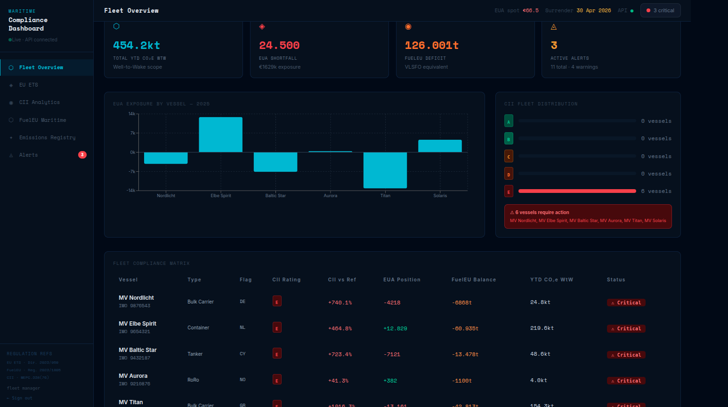Click the 3 critical button in header
The width and height of the screenshot is (728, 407).
[x=660, y=10]
